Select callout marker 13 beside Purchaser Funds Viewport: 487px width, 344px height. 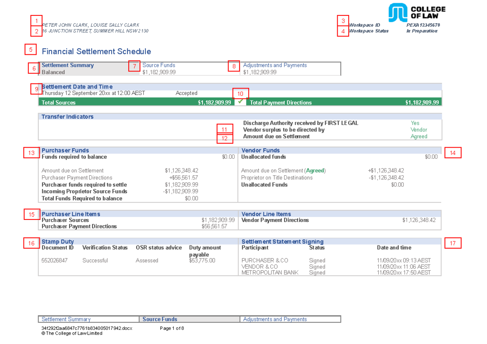(x=31, y=153)
